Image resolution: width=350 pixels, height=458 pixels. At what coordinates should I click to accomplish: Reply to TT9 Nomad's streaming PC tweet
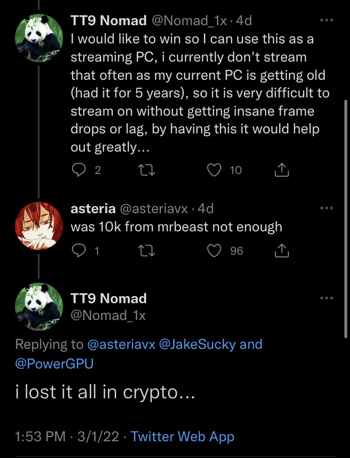tap(78, 171)
